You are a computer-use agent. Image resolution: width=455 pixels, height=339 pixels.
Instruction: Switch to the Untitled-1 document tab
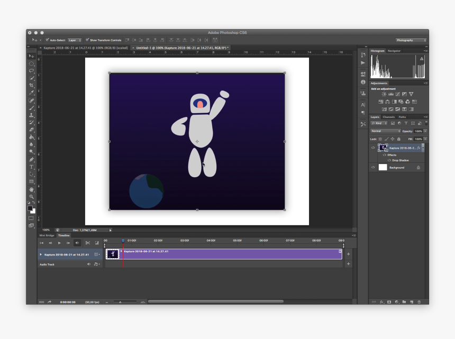coord(182,48)
